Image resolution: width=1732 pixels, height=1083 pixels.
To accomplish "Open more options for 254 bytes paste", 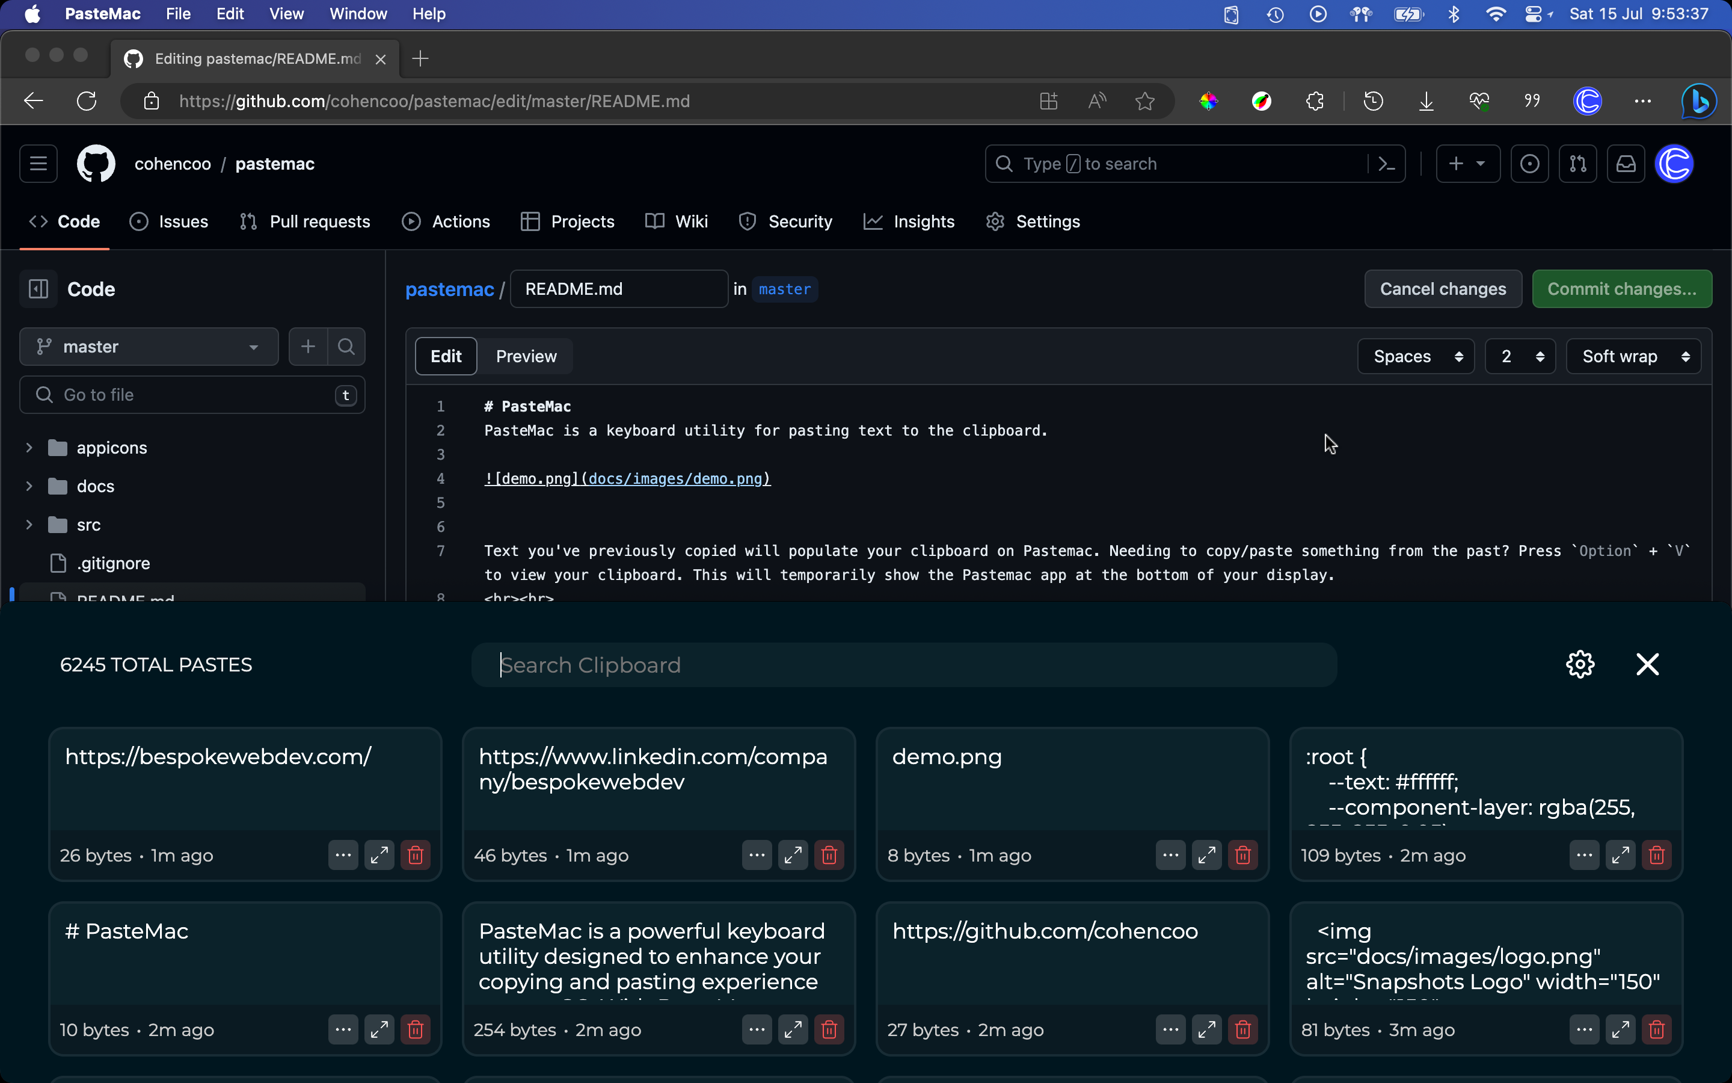I will click(757, 1029).
